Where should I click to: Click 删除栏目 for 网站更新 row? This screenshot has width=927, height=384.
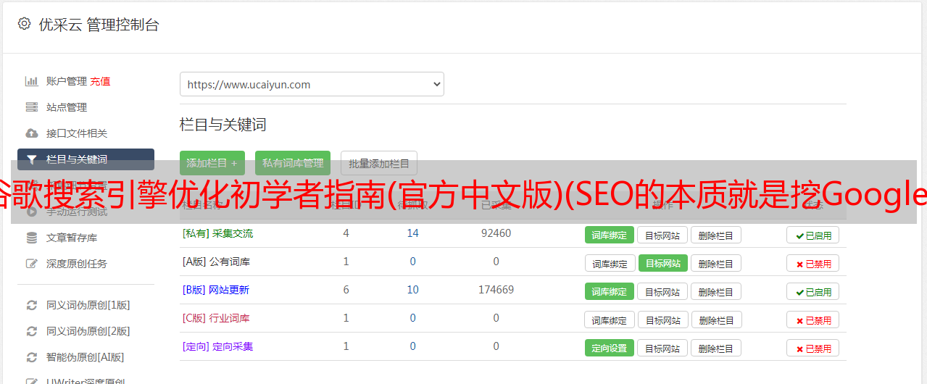coord(715,291)
